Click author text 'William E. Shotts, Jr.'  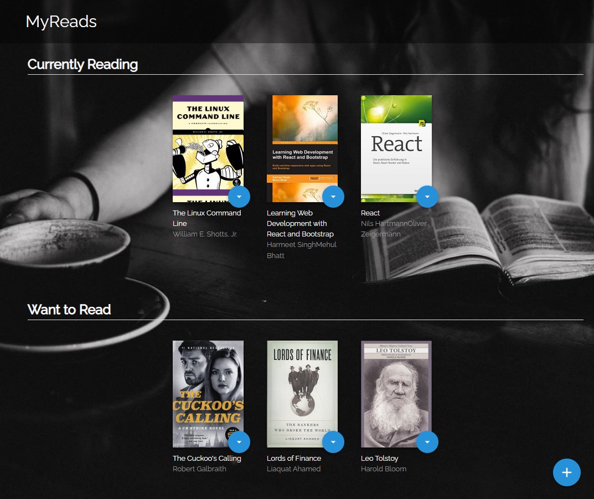(205, 234)
